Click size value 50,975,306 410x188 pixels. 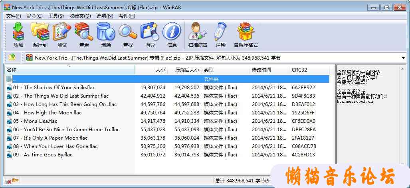point(153,146)
